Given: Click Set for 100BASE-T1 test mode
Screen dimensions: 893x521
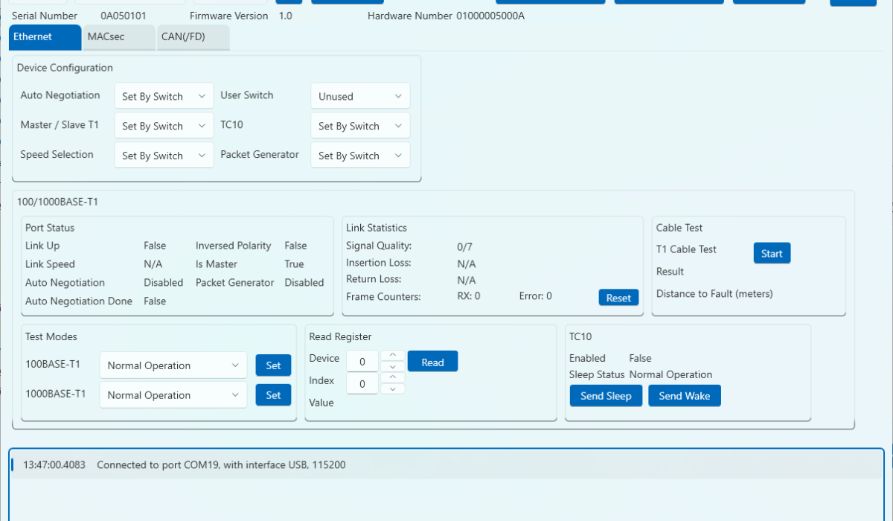Looking at the screenshot, I should point(273,365).
